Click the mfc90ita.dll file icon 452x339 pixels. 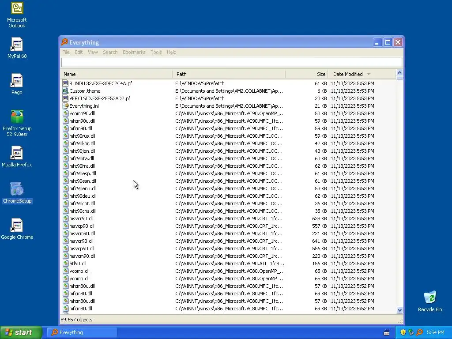pyautogui.click(x=65, y=158)
